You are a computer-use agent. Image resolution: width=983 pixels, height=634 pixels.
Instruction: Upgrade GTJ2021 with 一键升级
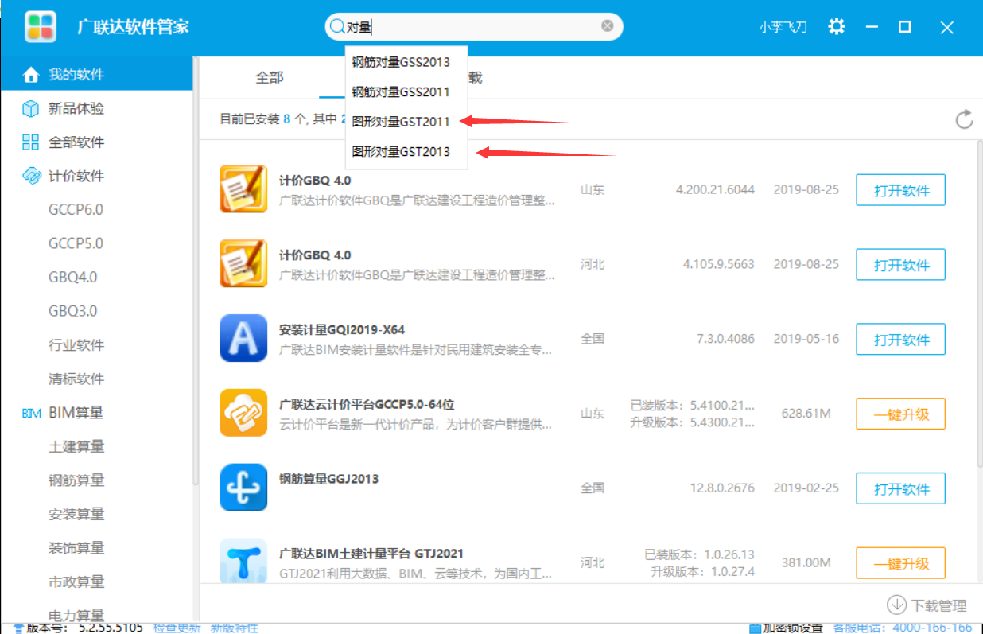click(x=900, y=563)
